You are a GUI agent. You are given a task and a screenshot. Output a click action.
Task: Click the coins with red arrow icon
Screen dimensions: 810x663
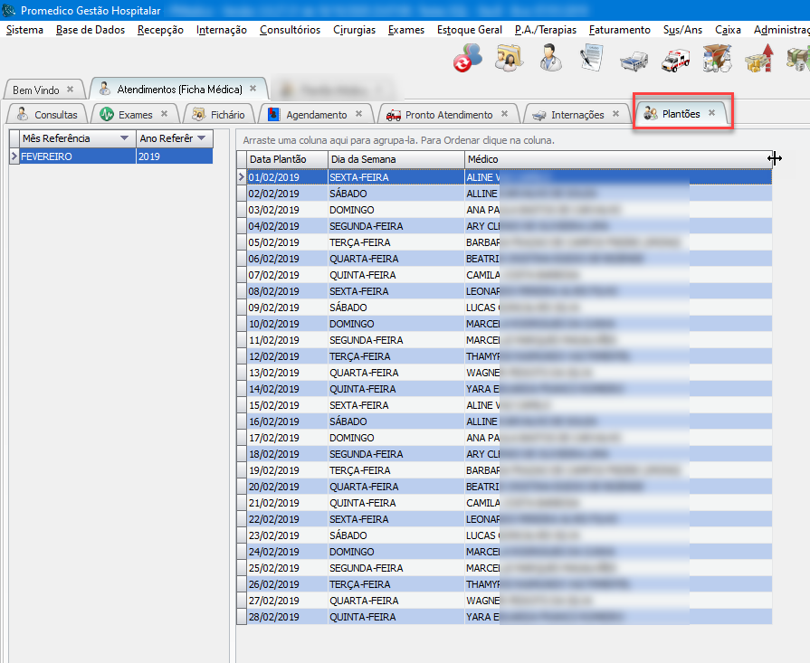coord(758,60)
